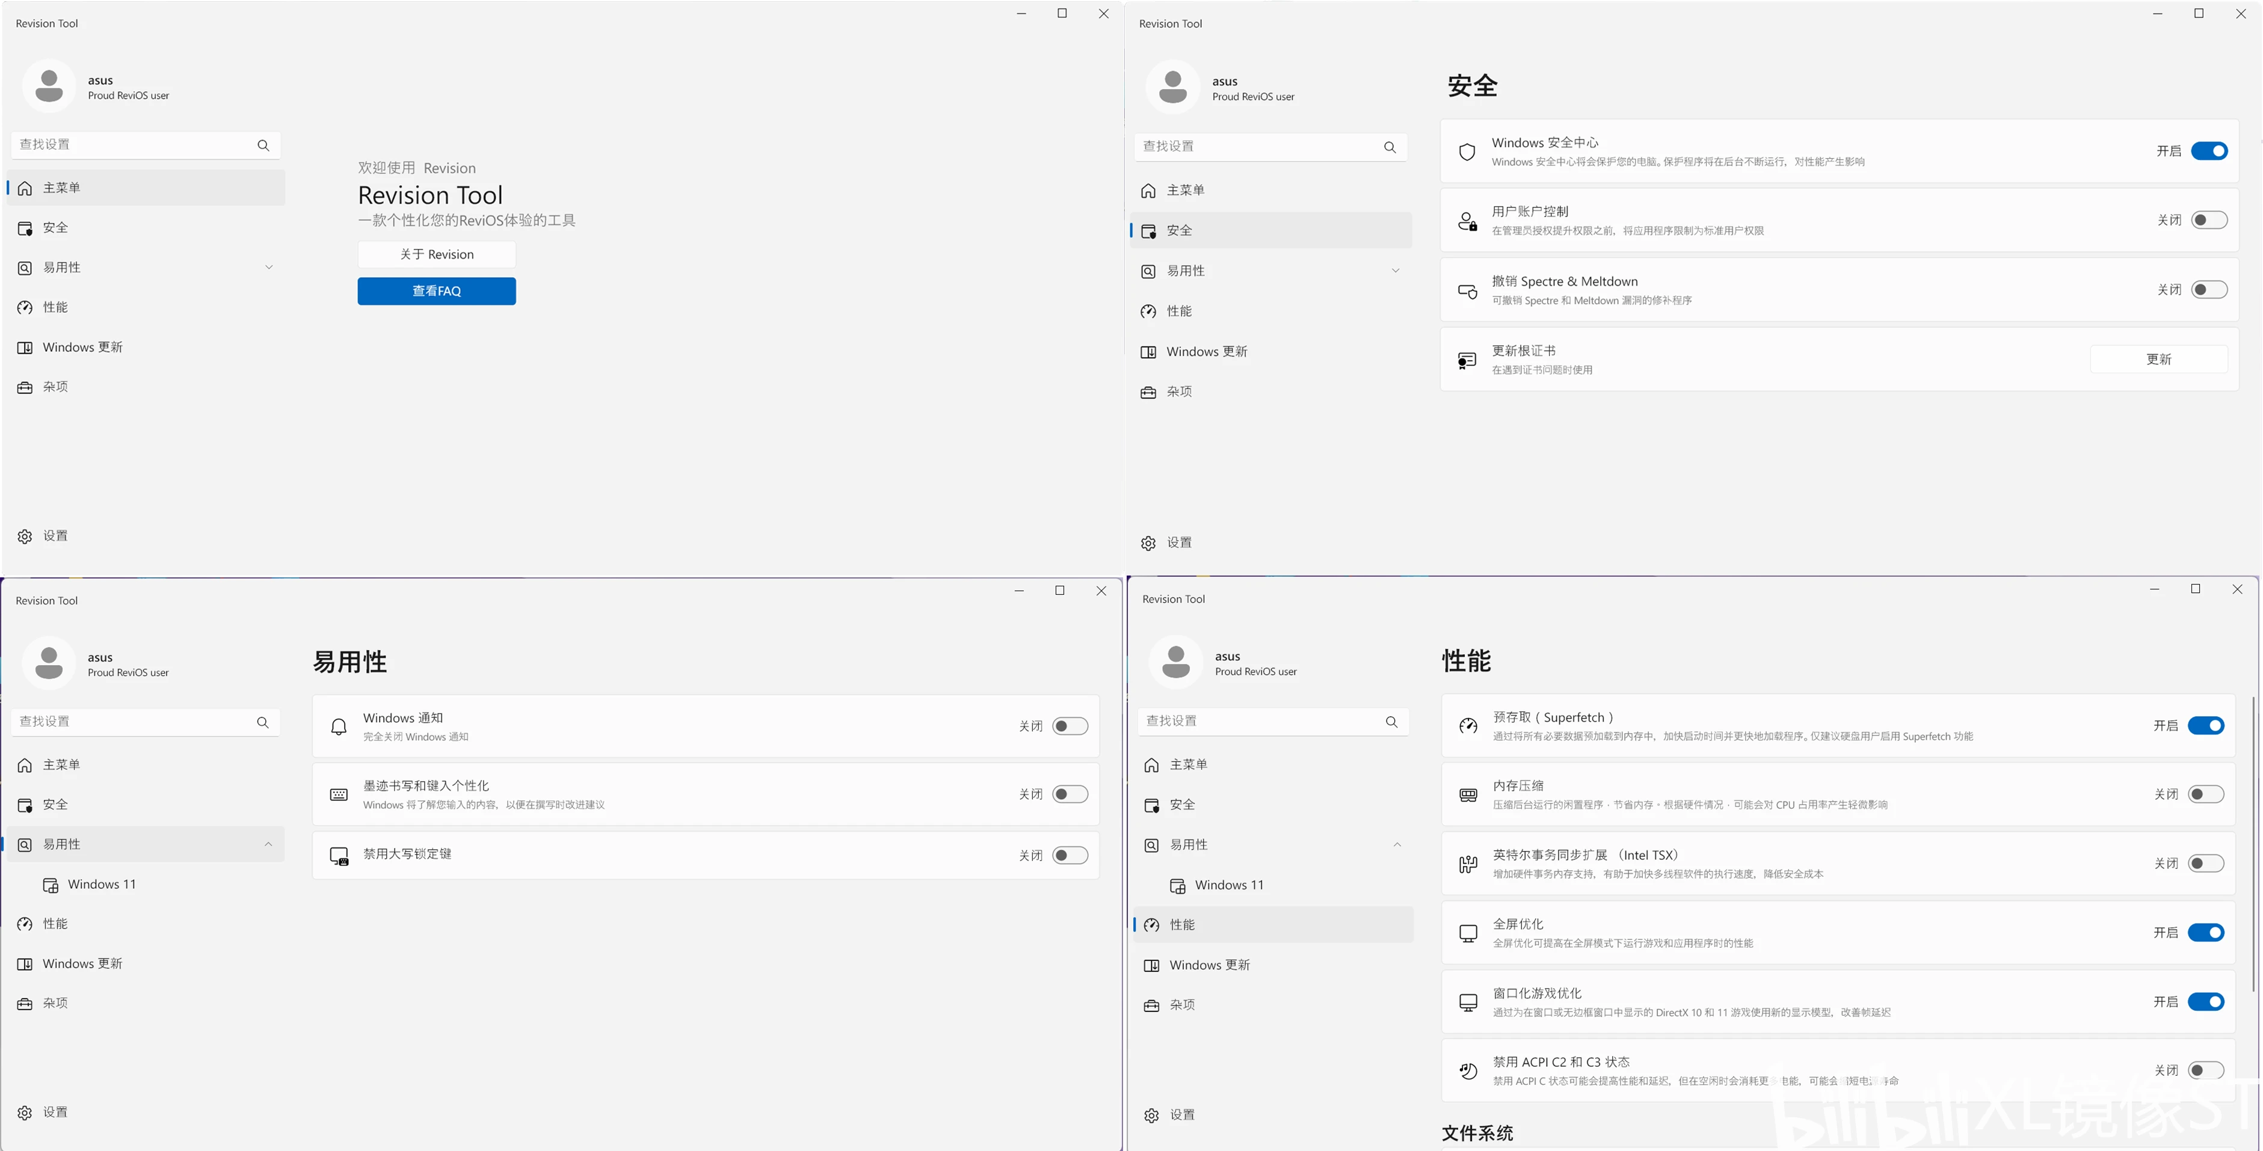The width and height of the screenshot is (2263, 1151).
Task: Click inside the 查找设置 search field
Action: coord(132,145)
